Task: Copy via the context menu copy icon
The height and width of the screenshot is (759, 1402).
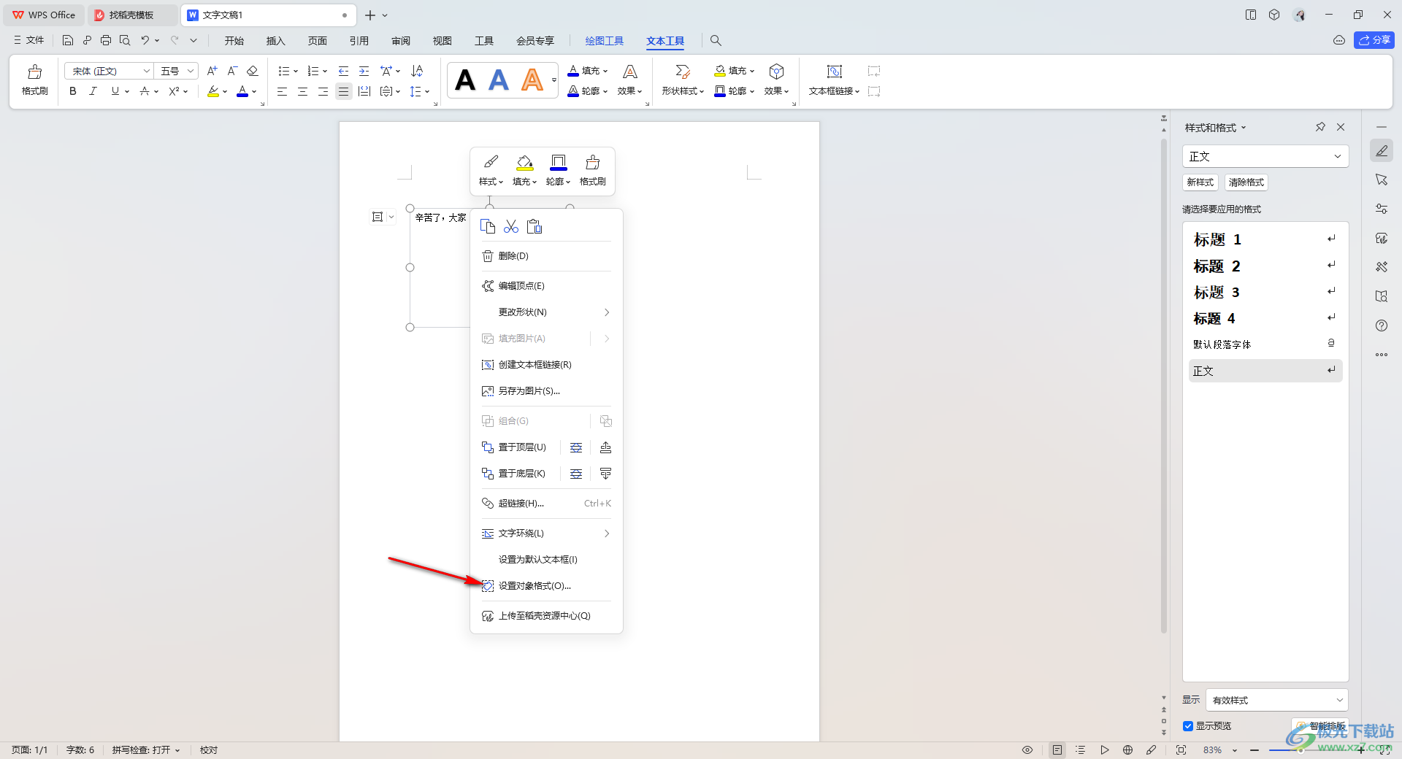Action: pyautogui.click(x=488, y=226)
